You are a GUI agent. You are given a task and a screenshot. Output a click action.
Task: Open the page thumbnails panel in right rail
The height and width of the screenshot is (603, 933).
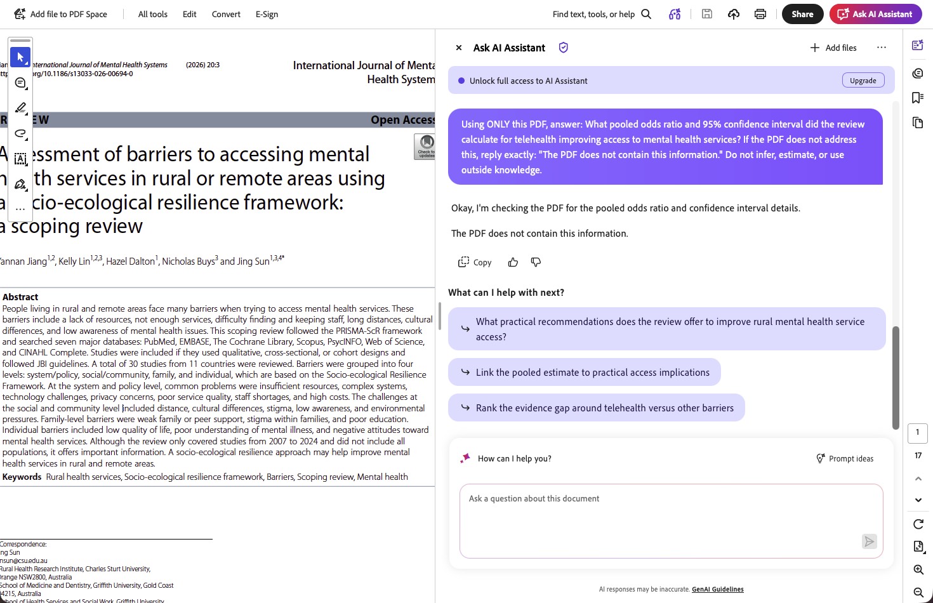pos(918,123)
